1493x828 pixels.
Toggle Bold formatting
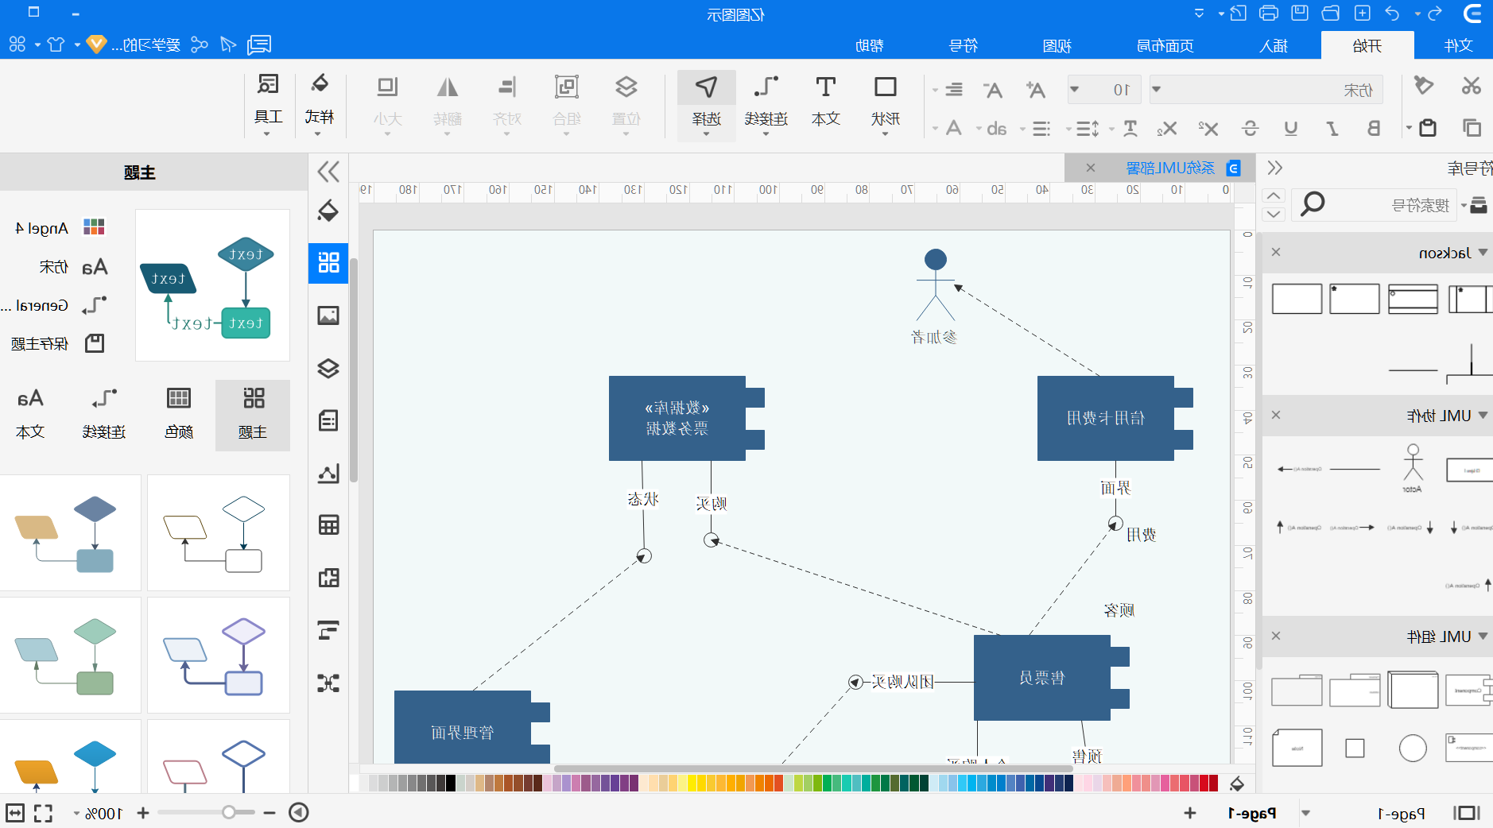pyautogui.click(x=1373, y=128)
